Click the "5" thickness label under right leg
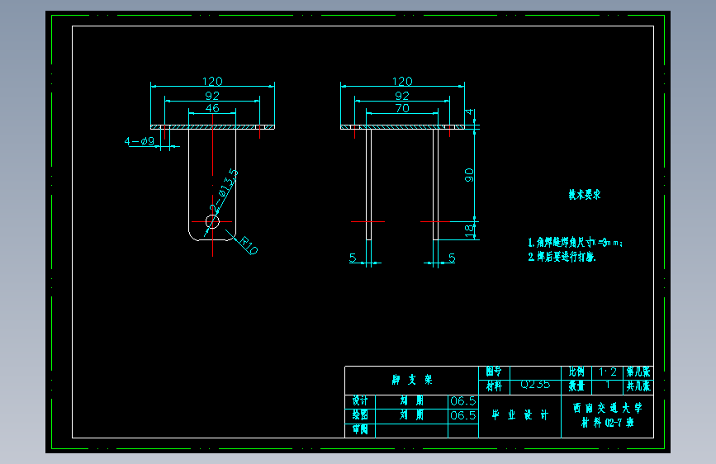 click(452, 258)
